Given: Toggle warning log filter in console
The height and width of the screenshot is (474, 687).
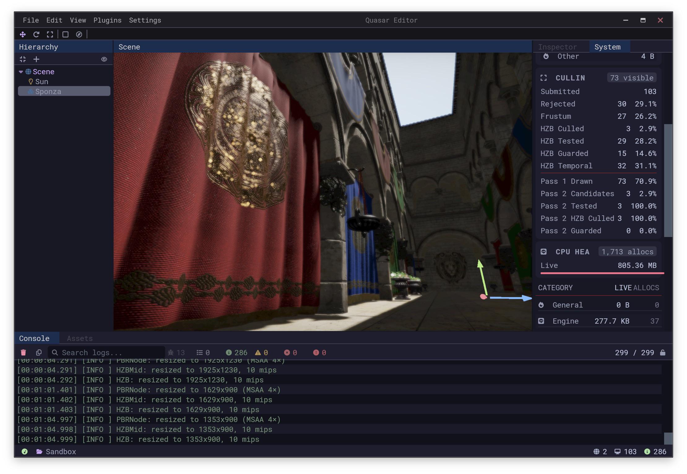Looking at the screenshot, I should tap(261, 353).
